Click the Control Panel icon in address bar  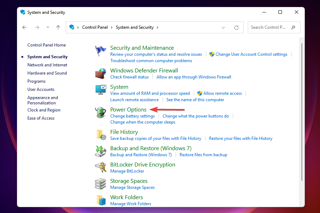72,27
